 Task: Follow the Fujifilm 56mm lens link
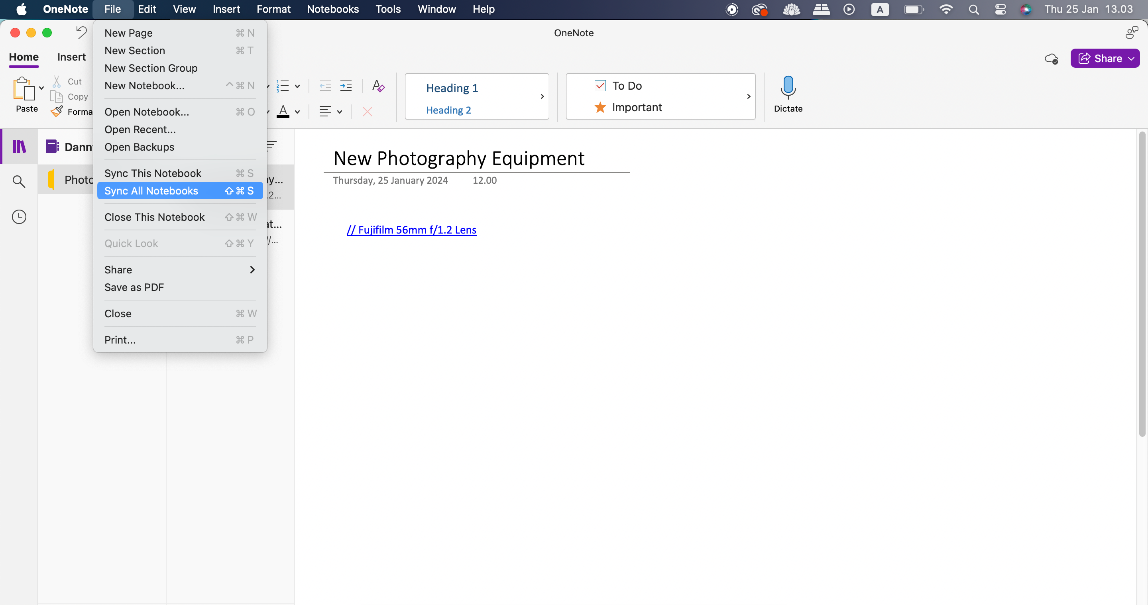coord(411,230)
